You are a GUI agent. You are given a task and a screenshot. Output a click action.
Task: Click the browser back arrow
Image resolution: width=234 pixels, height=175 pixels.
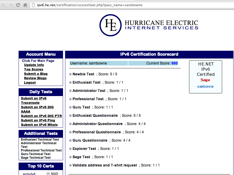click(4, 5)
